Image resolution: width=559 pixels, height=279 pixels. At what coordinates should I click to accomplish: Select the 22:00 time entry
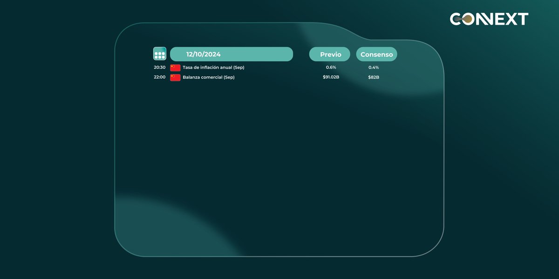click(x=160, y=77)
